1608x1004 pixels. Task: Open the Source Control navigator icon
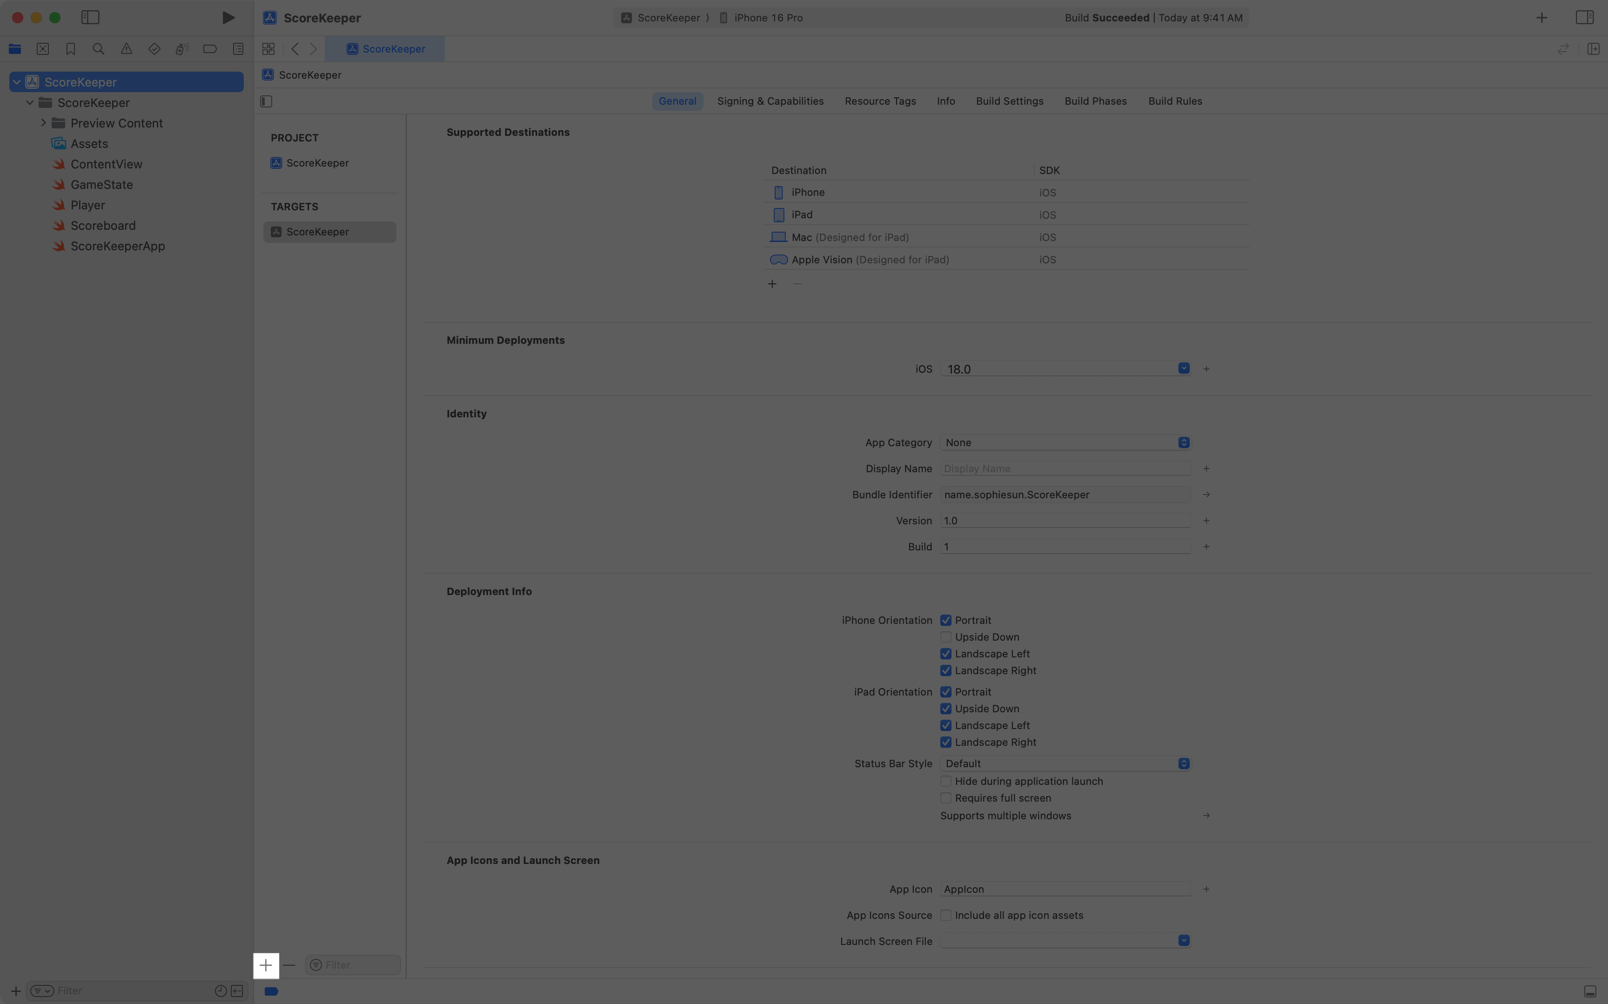42,49
